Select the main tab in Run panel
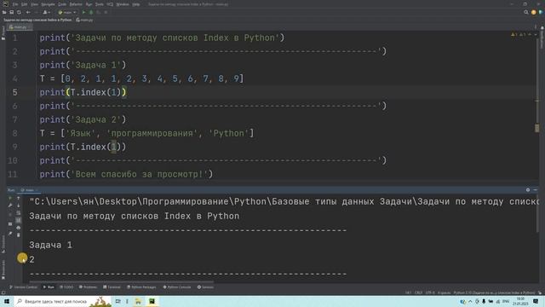The width and height of the screenshot is (545, 307). [x=29, y=190]
